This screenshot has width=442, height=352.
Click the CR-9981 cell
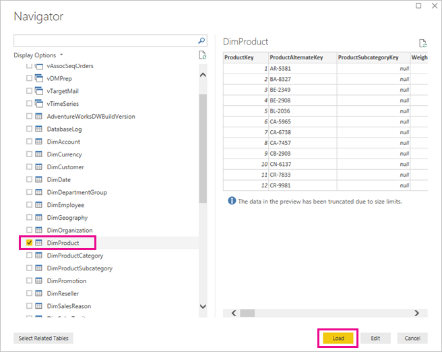point(303,185)
